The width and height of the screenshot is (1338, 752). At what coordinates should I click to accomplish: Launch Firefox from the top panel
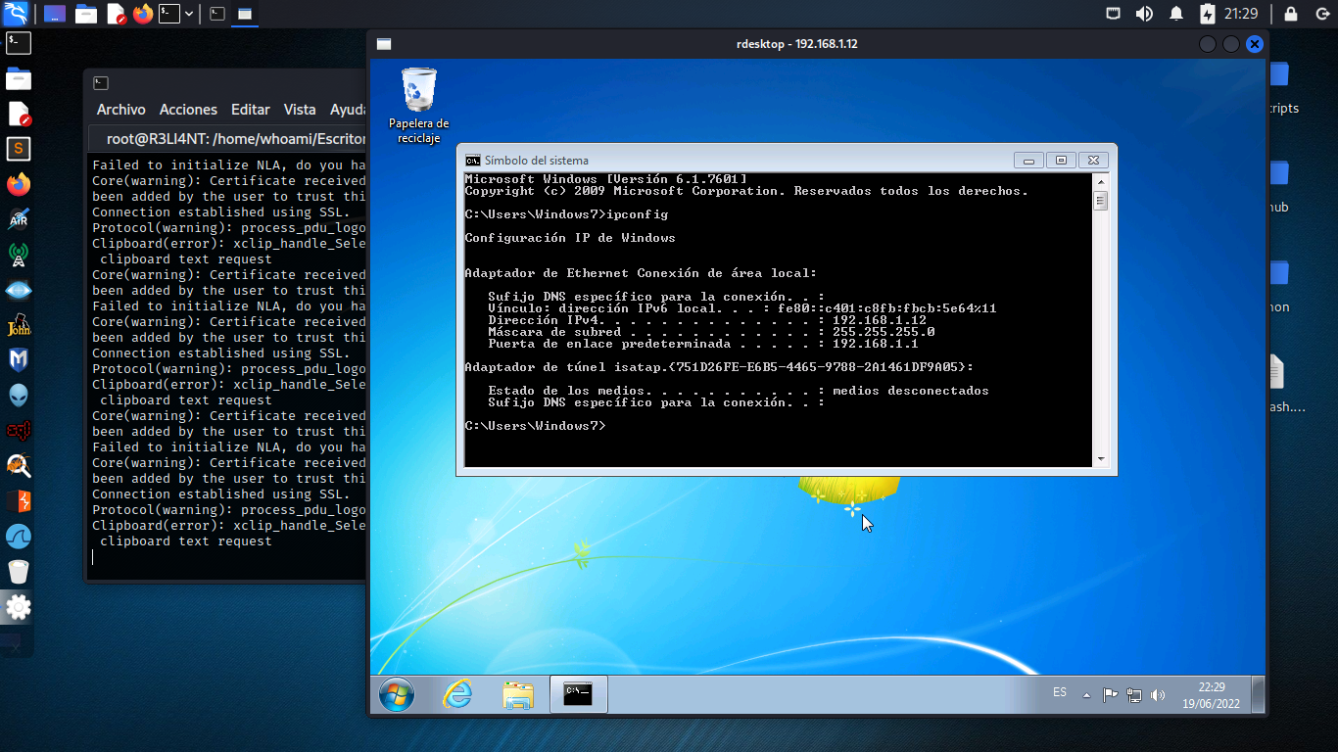143,15
